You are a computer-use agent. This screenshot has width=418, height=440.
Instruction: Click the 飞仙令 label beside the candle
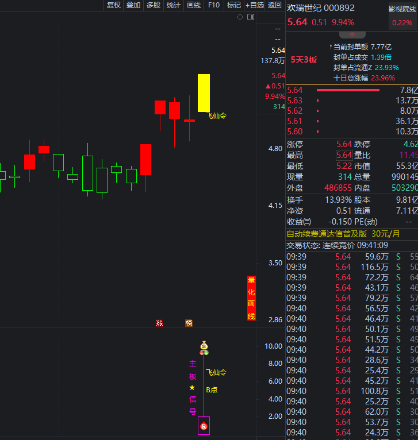(216, 115)
